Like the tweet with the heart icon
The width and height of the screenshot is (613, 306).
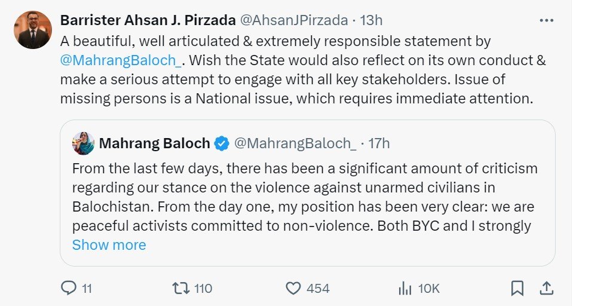tap(293, 289)
